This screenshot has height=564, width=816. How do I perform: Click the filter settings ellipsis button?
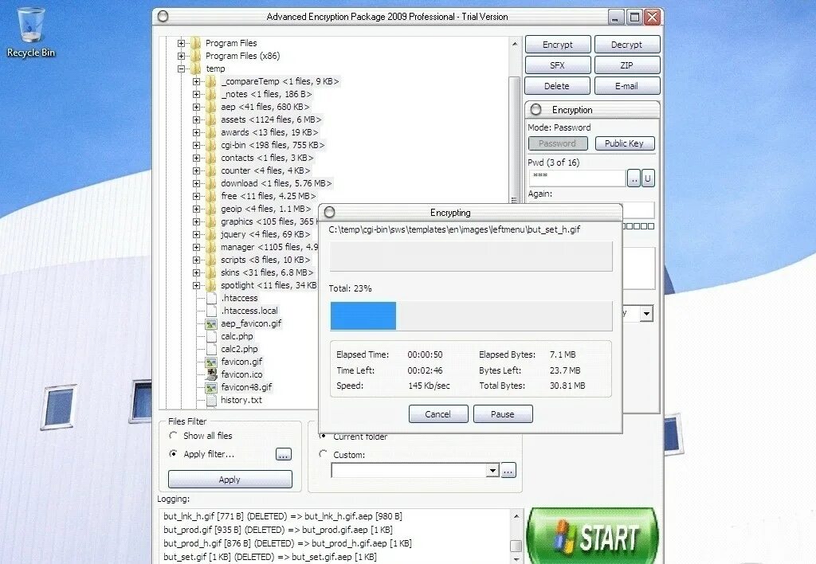(x=284, y=455)
